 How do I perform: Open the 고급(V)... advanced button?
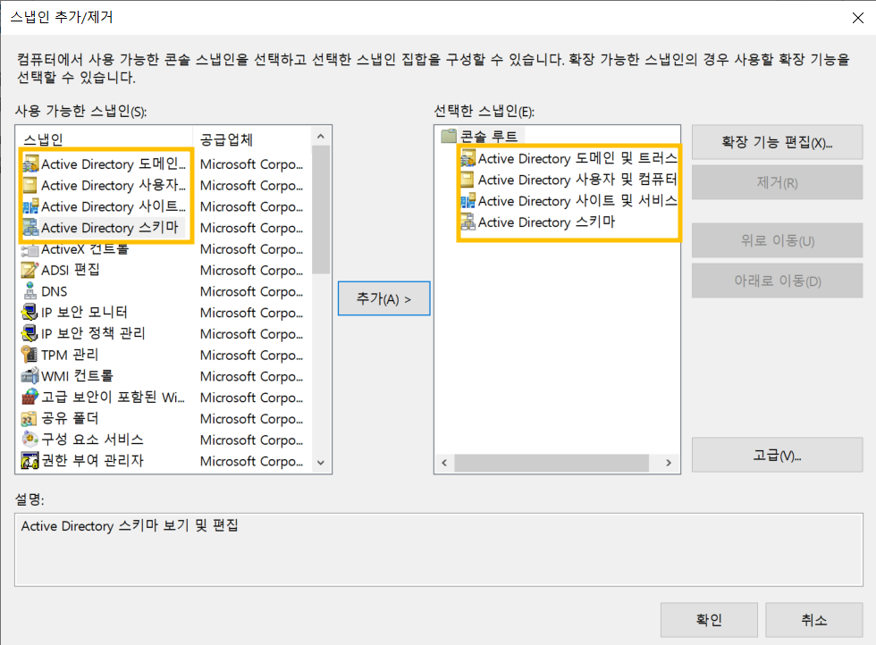(777, 455)
